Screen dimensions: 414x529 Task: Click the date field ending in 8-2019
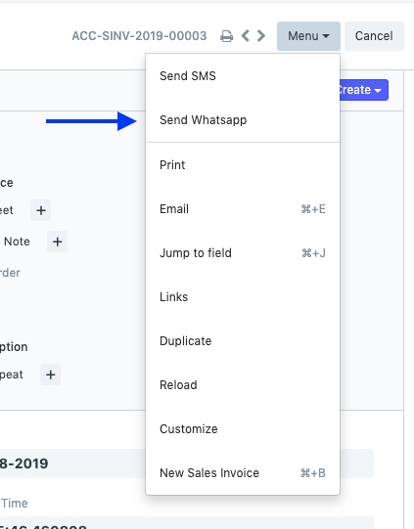tap(72, 463)
